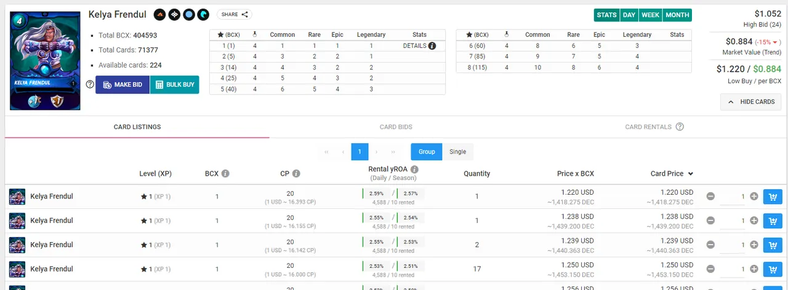Click quantity 17 on the 1.250 USD row
The height and width of the screenshot is (290, 788).
477,269
